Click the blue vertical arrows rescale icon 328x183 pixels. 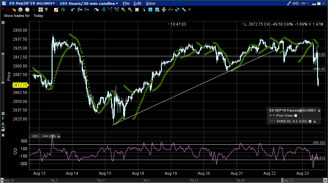pos(3,118)
